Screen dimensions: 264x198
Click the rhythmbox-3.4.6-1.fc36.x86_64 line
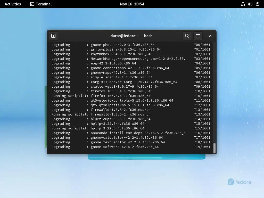coord(121,54)
